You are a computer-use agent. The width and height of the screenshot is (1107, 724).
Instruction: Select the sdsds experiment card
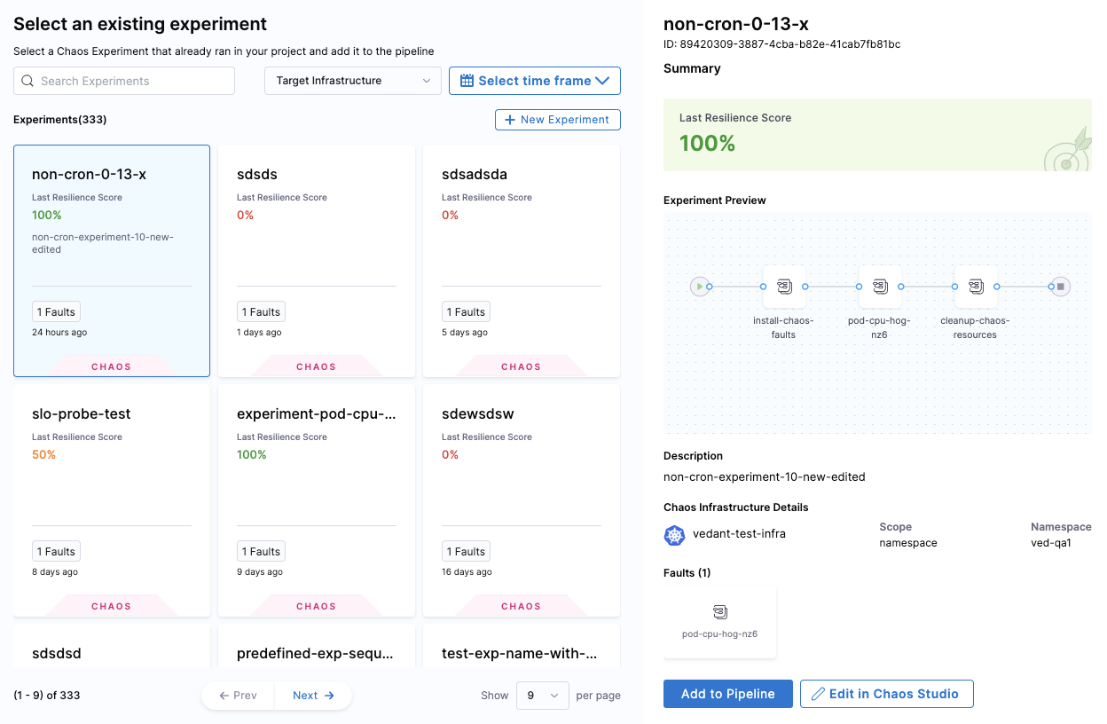pyautogui.click(x=316, y=260)
